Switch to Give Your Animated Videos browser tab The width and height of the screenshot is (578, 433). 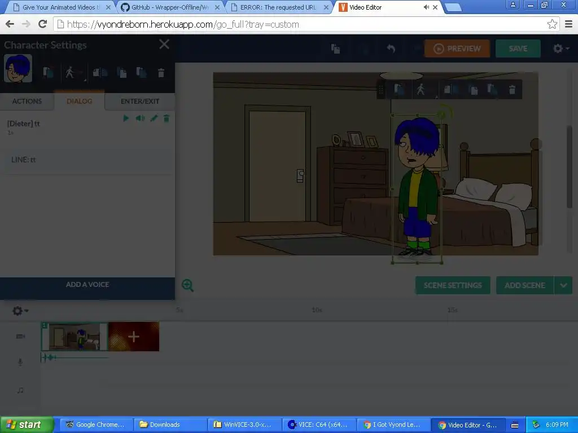[x=61, y=7]
